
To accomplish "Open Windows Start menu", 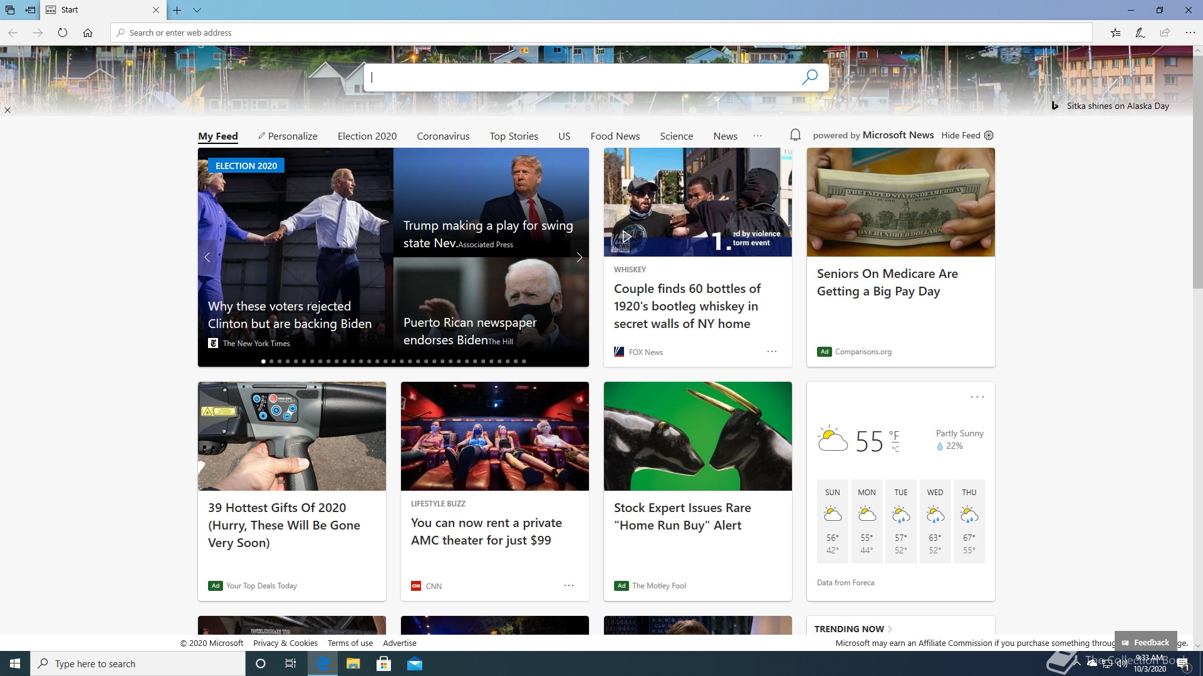I will point(15,663).
